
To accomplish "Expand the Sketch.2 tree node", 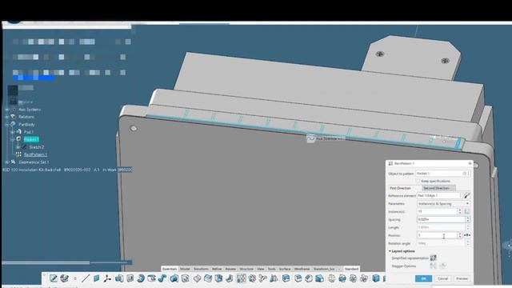I will coord(18,147).
